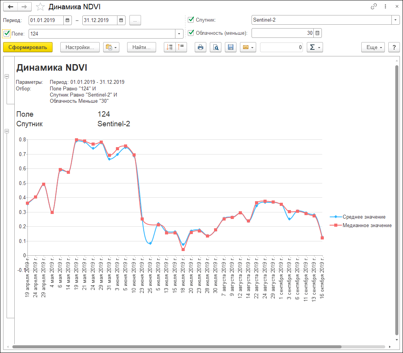
Task: Click the Сформировать button
Action: 28,47
